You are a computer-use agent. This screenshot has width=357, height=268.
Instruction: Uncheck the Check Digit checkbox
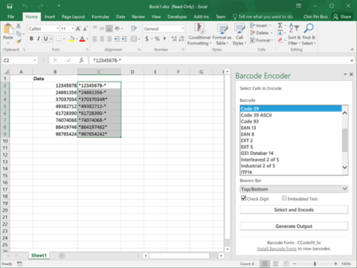pyautogui.click(x=243, y=198)
